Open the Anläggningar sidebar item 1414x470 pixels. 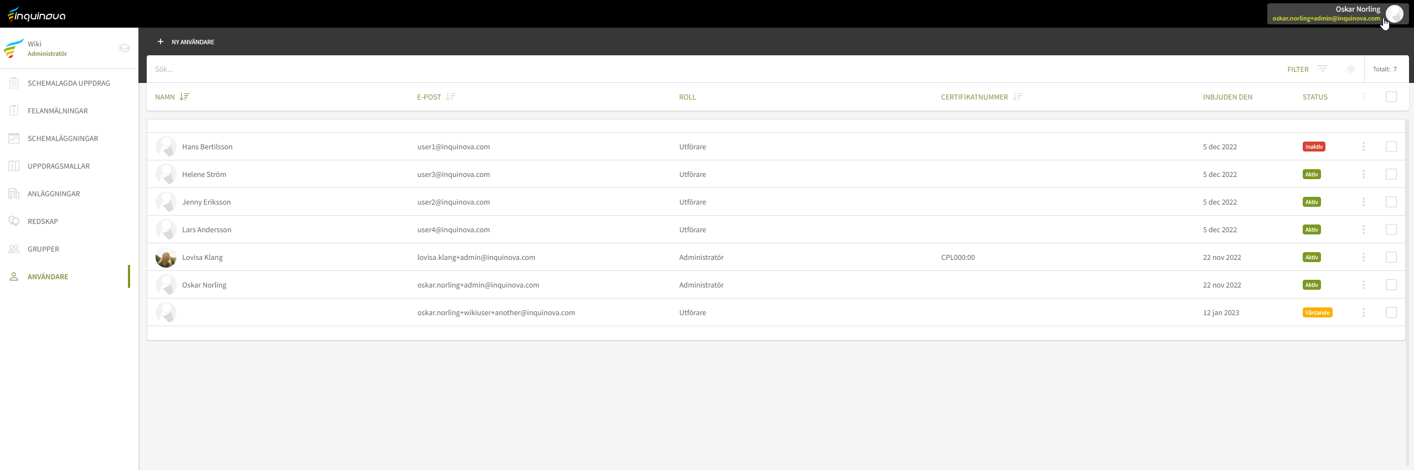click(x=54, y=194)
